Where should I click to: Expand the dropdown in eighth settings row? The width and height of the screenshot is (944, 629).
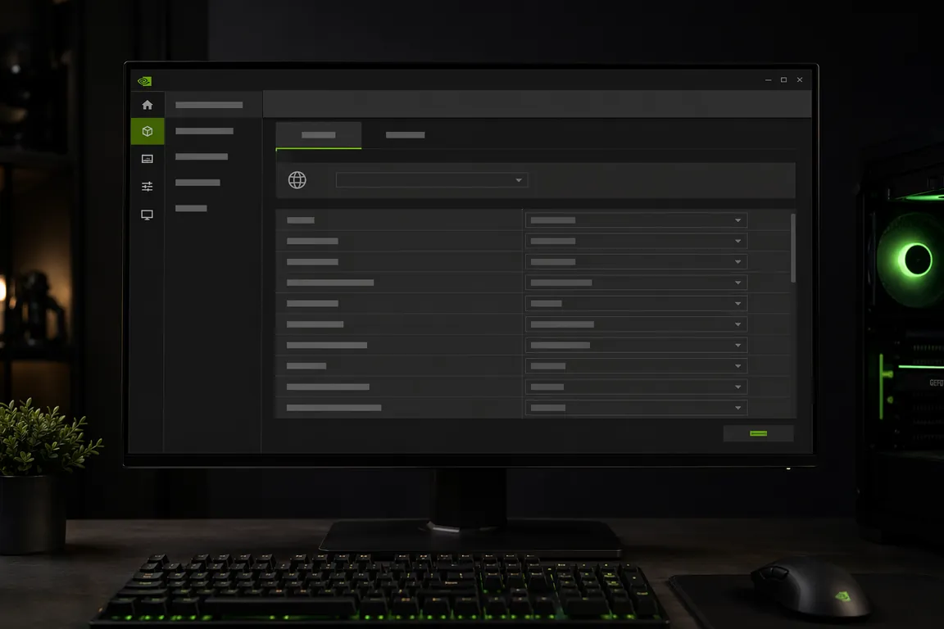tap(637, 366)
